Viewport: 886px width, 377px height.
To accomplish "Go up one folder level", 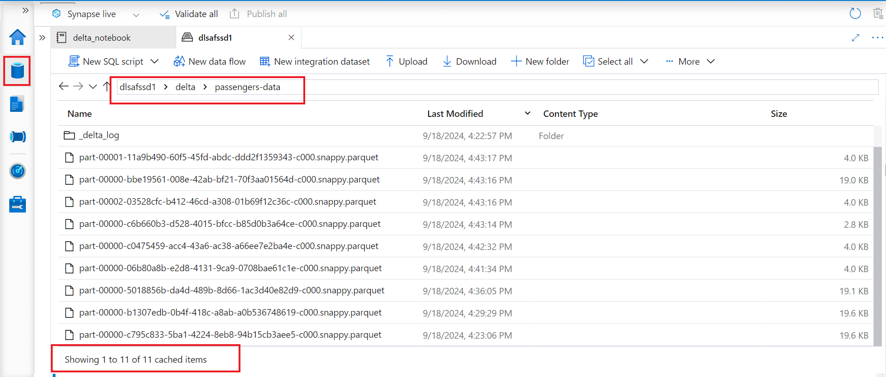I will (107, 86).
